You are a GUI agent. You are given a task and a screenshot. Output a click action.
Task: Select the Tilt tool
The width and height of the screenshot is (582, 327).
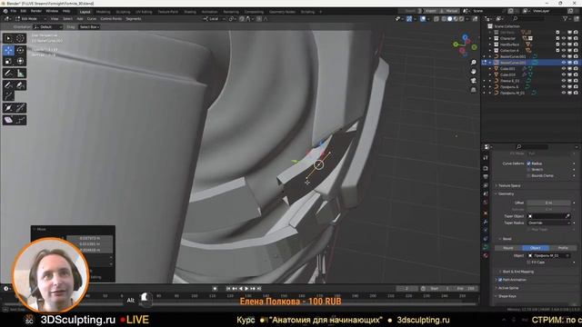20,108
